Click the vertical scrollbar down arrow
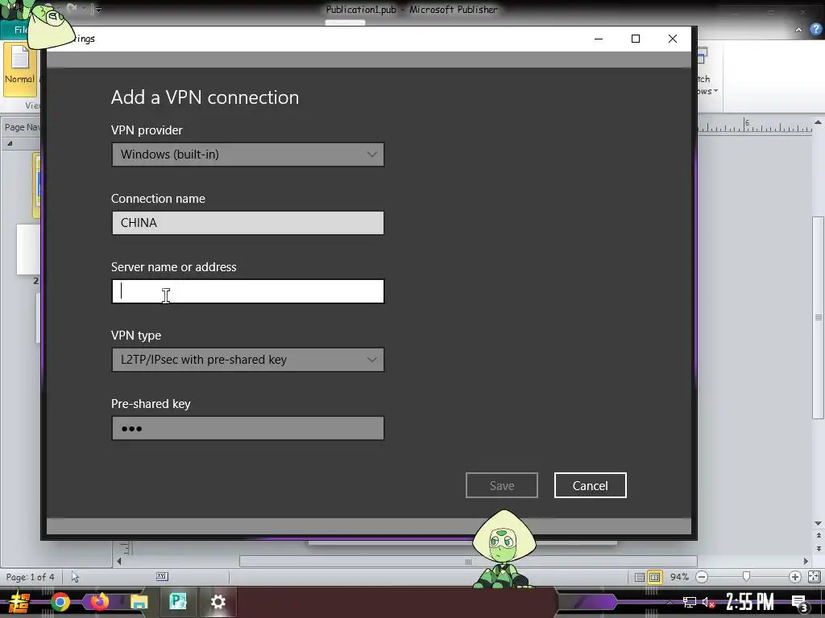Screen dimensions: 825x618 click(x=819, y=523)
